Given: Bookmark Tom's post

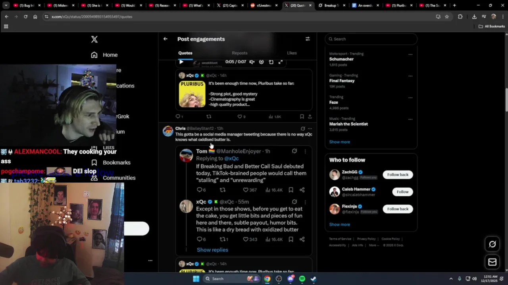Looking at the screenshot, I should point(291,190).
